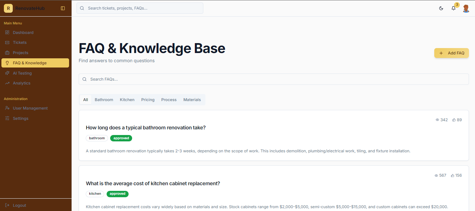Open notifications bell with 3 badge
Image resolution: width=475 pixels, height=211 pixels.
pos(453,8)
